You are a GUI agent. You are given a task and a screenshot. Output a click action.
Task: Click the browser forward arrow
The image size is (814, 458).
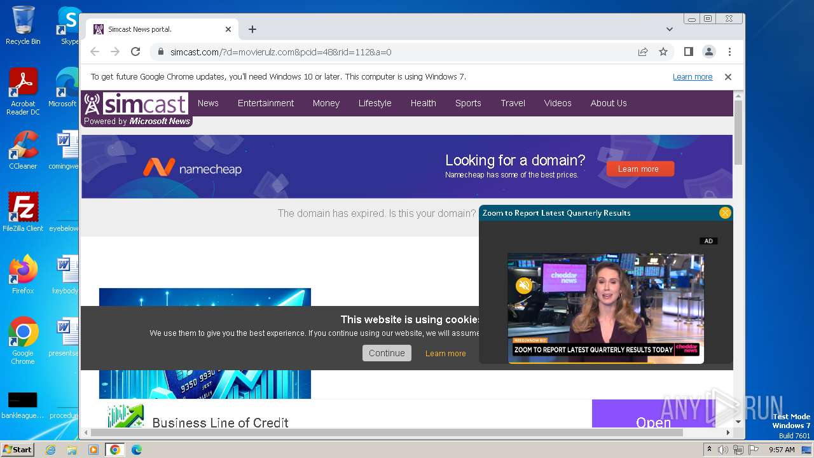(x=115, y=52)
